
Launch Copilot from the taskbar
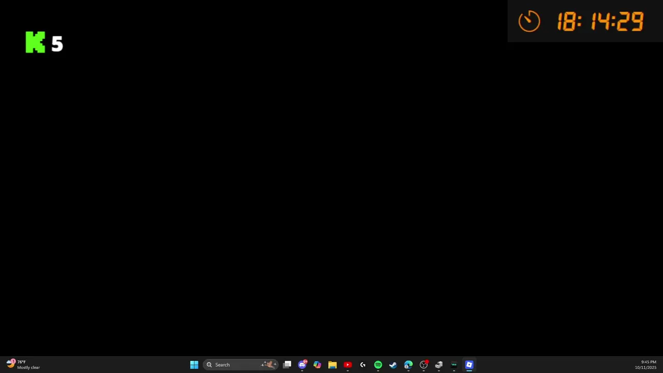click(318, 365)
